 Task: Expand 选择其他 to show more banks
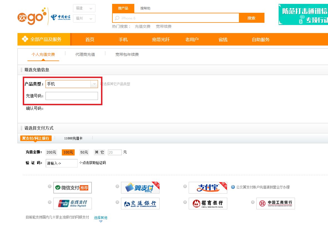click(x=100, y=218)
